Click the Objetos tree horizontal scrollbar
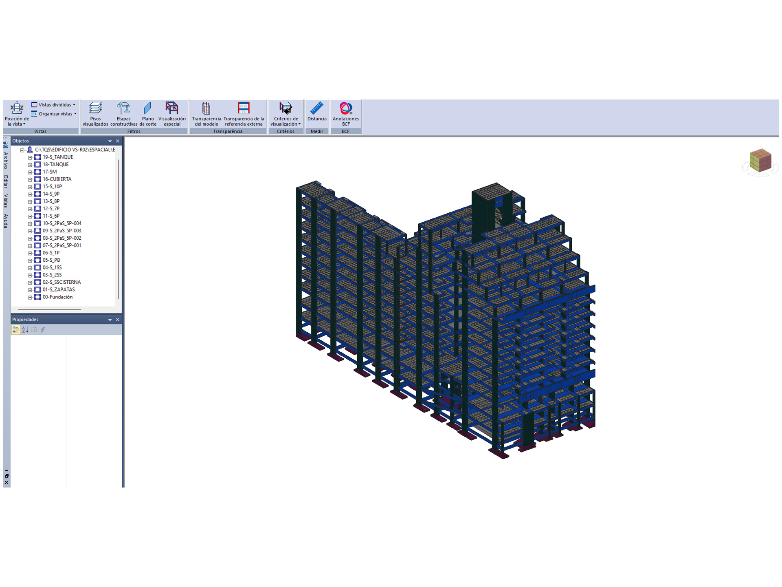 [x=49, y=310]
